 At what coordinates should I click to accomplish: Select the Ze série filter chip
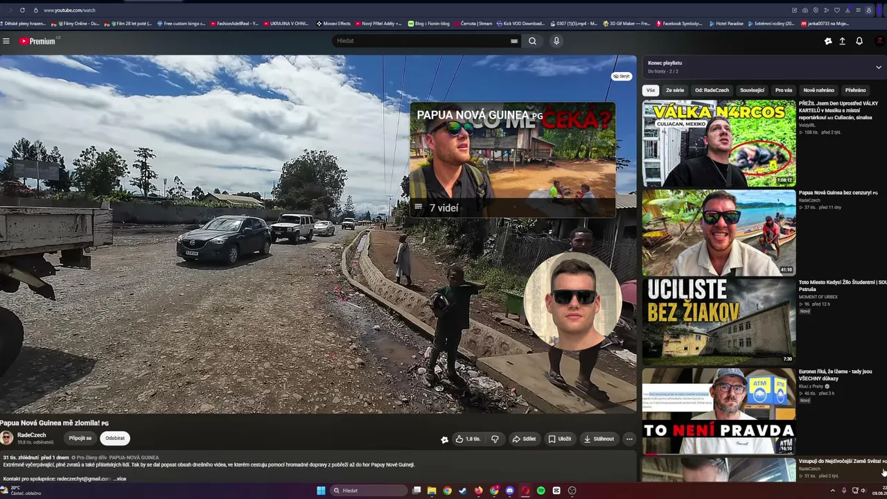(x=675, y=90)
